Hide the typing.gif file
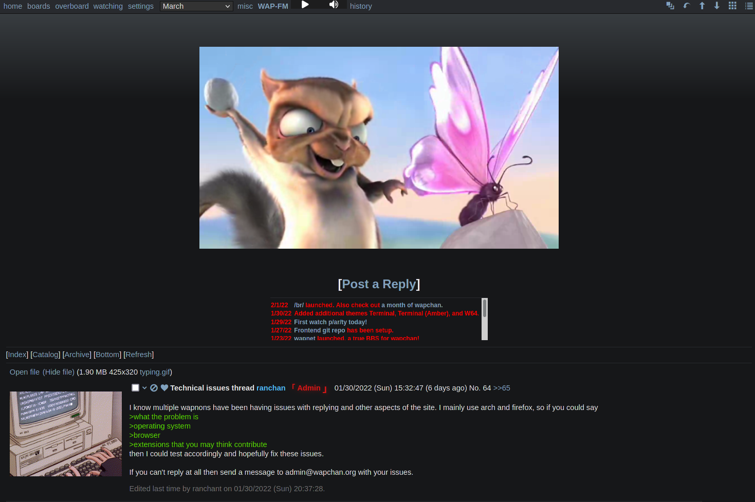 (x=59, y=372)
